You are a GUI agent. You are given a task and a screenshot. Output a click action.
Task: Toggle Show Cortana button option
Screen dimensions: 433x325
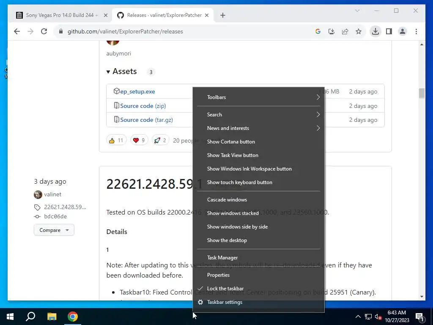click(258, 141)
